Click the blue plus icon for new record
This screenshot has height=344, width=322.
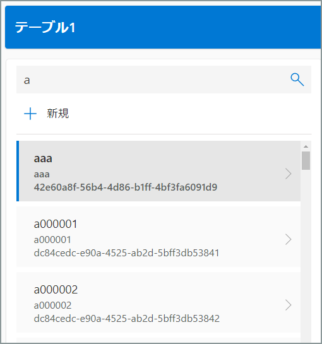[x=30, y=114]
